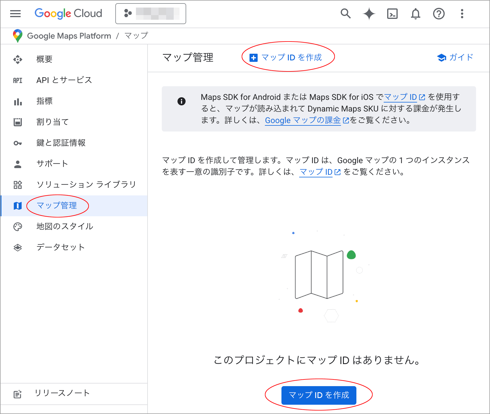The image size is (490, 414).
Task: Open the help question mark icon
Action: [x=439, y=14]
